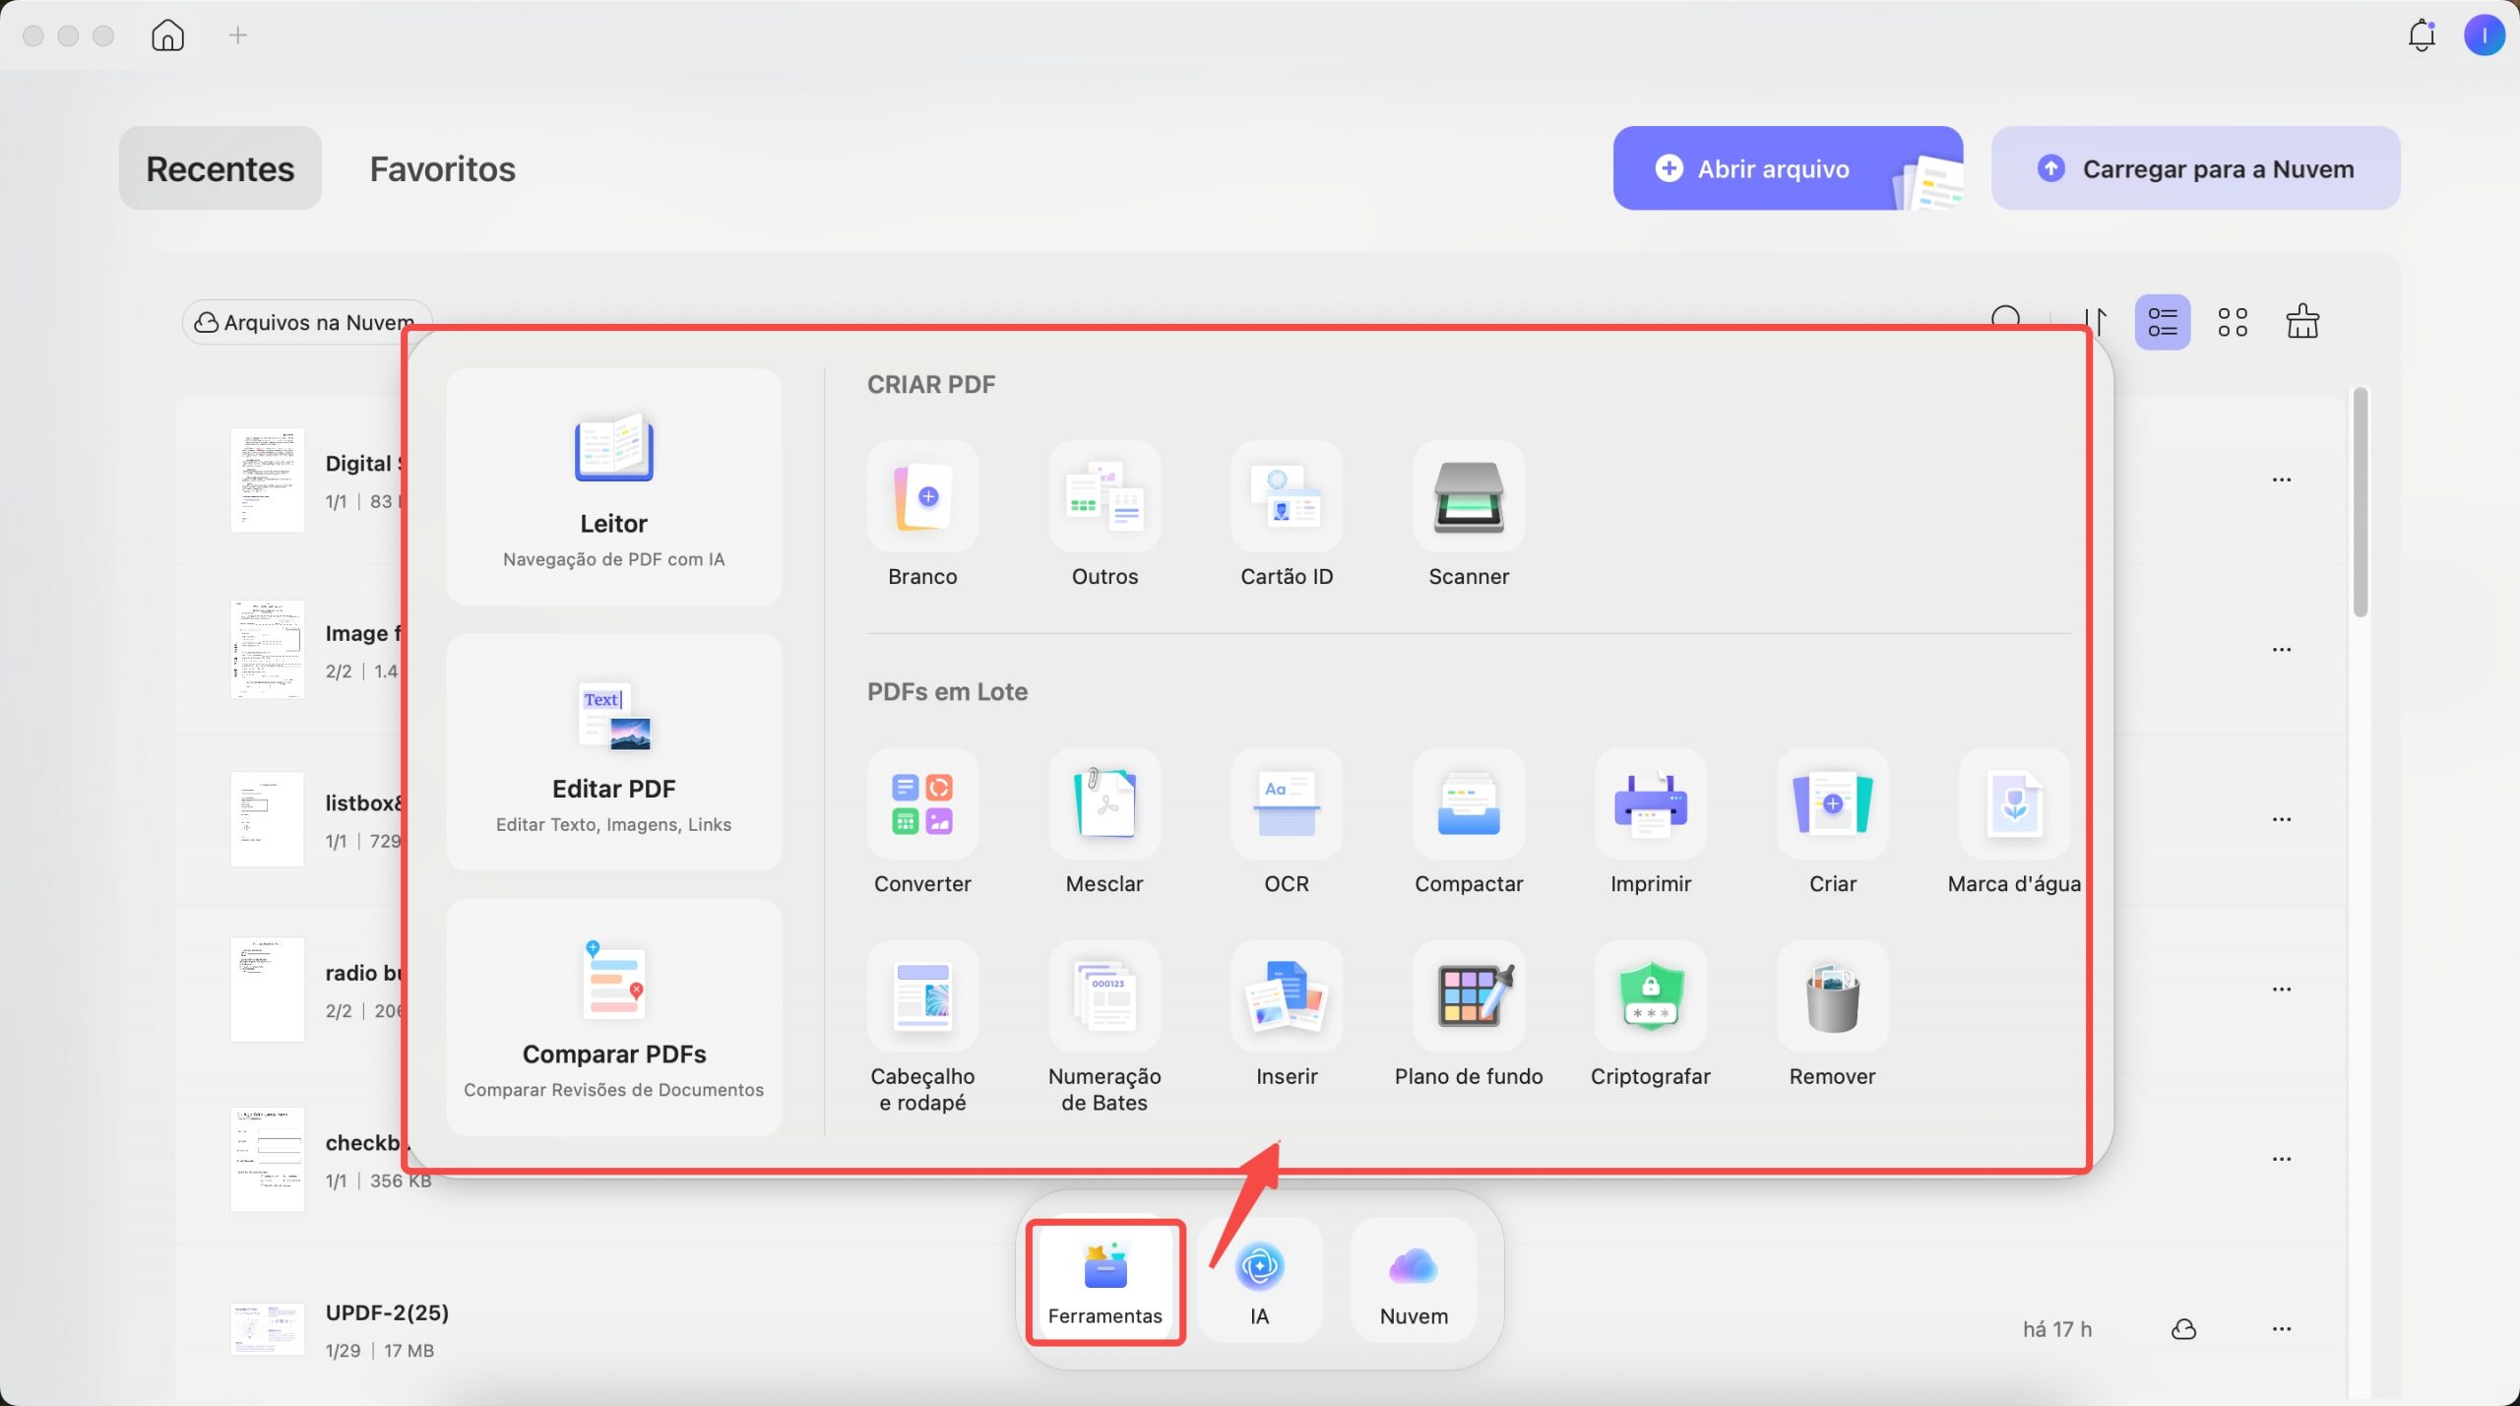This screenshot has height=1406, width=2520.
Task: Open the Editar PDF tool card
Action: click(613, 752)
